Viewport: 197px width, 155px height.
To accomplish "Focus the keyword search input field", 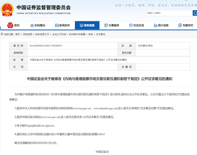I will (x=169, y=13).
